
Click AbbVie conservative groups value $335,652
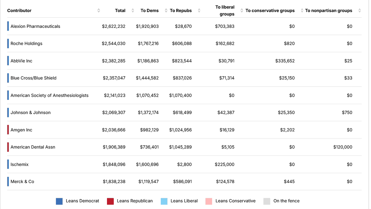click(x=285, y=61)
